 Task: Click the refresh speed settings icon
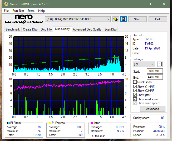click(x=160, y=64)
